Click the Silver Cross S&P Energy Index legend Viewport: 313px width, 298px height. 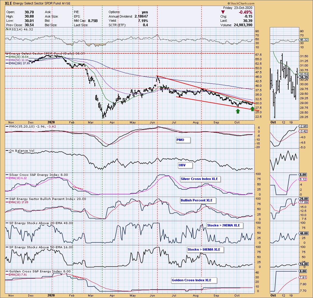point(37,175)
